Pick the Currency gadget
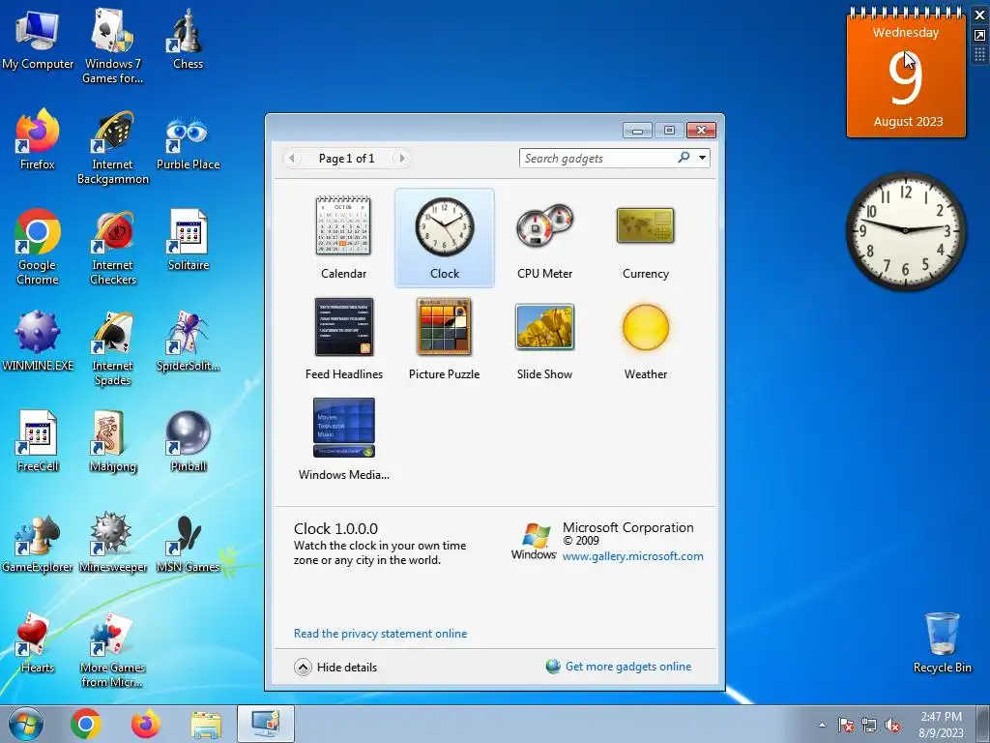Screen dimensions: 990x743 pyautogui.click(x=645, y=238)
